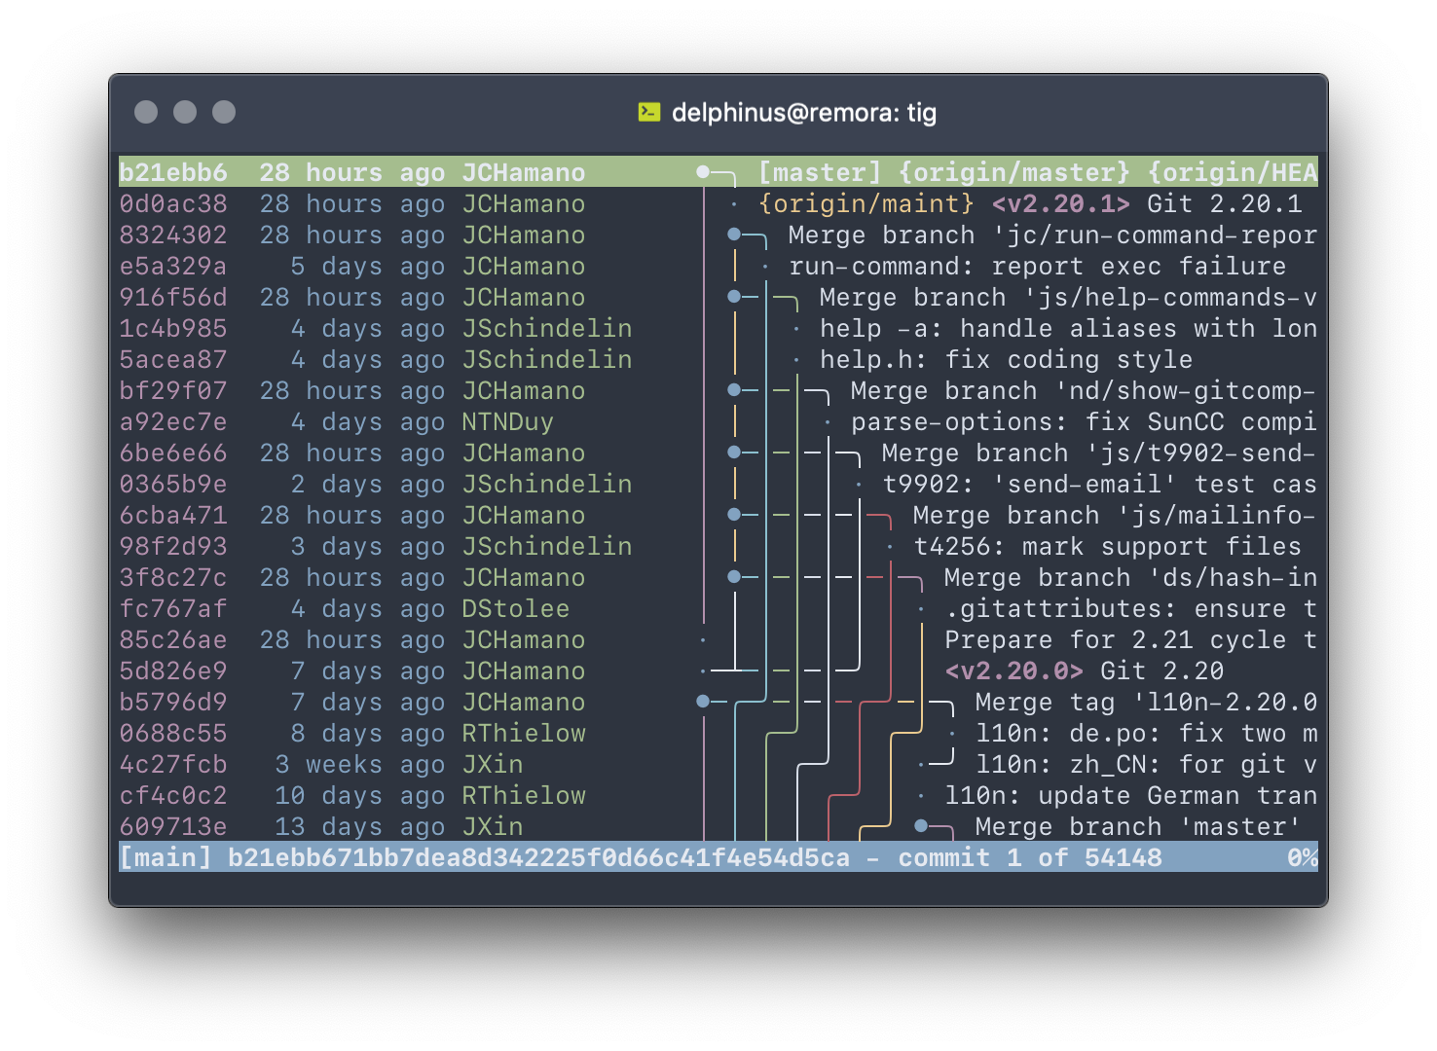
Task: Click author NTNDuy
Action: (x=508, y=421)
